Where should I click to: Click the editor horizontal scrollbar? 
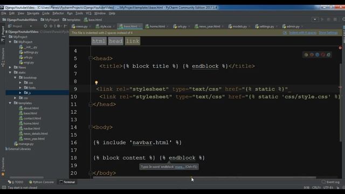click(204, 177)
